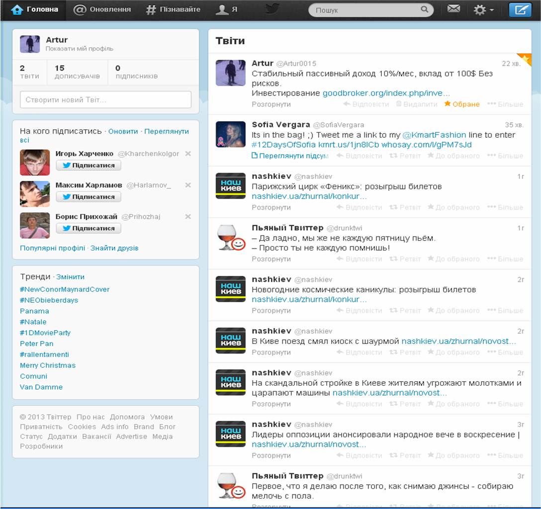Click Змінити next to Тренди

[71, 277]
